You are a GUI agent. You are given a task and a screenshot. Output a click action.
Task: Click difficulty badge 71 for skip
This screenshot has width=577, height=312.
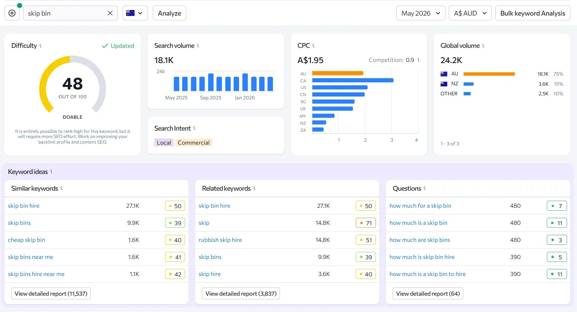point(366,223)
